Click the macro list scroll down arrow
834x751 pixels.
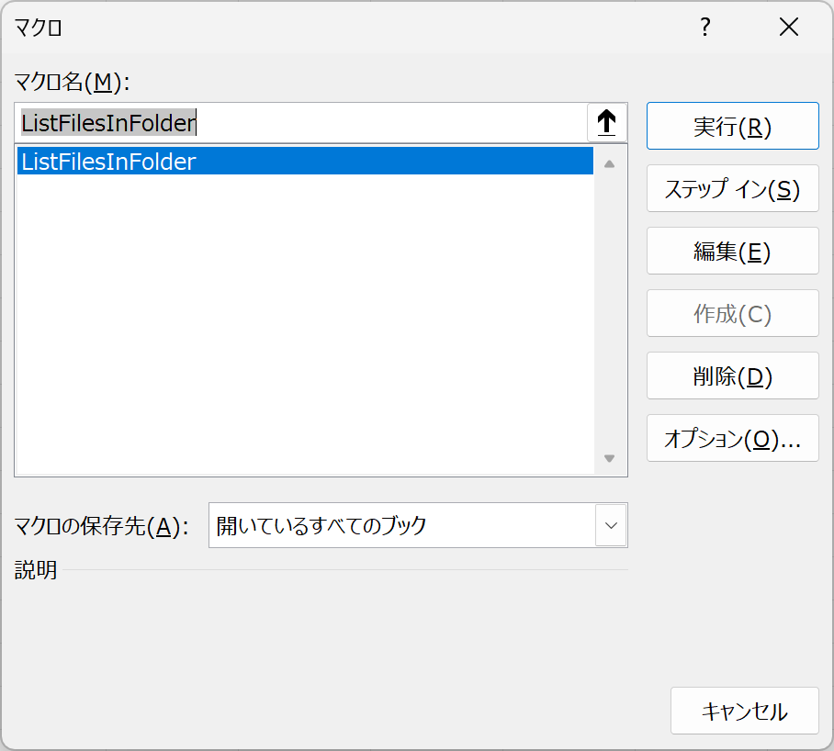click(610, 458)
